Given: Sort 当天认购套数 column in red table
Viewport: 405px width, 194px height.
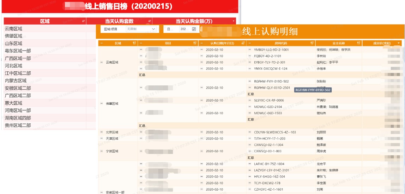Looking at the screenshot, I should (150, 21).
